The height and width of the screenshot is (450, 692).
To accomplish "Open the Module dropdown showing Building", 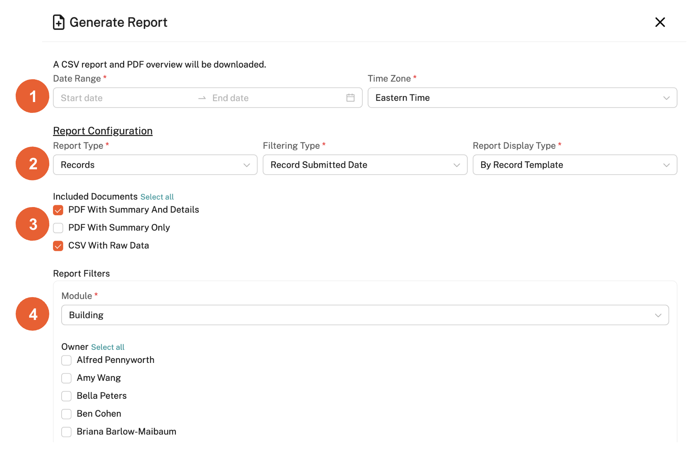I will click(365, 315).
